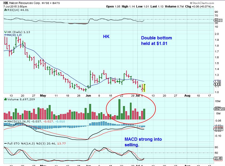Click the 8697209 volume tag on right axis
Viewport: 225px width, 166px height.
click(x=219, y=109)
